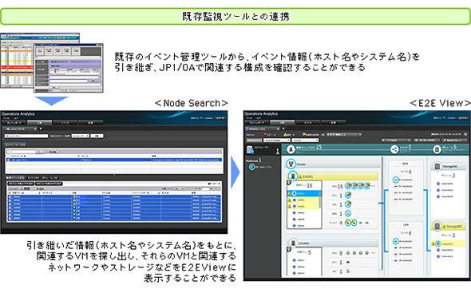Click the scrollbar of ESX001 VM list
The height and width of the screenshot is (289, 471).
(320, 199)
